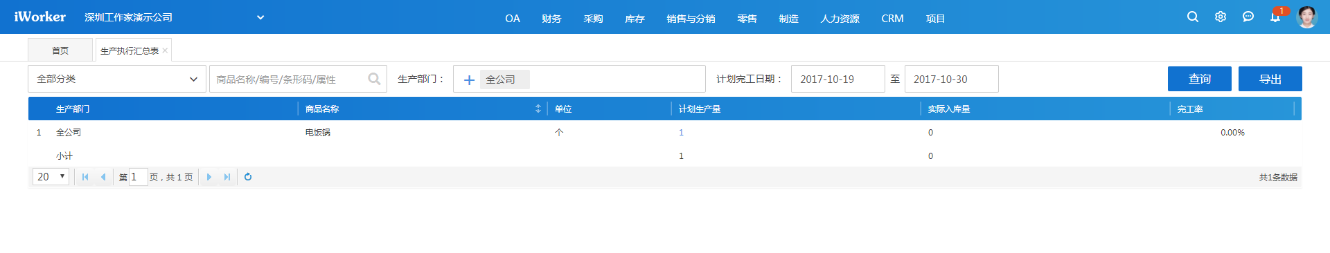Image resolution: width=1330 pixels, height=253 pixels.
Task: Sort by the 商品名称 column arrows
Action: click(538, 109)
